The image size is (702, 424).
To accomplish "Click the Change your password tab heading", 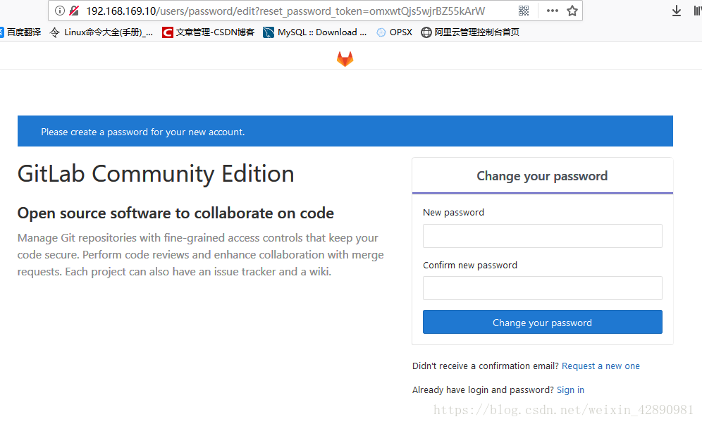I will (x=542, y=176).
